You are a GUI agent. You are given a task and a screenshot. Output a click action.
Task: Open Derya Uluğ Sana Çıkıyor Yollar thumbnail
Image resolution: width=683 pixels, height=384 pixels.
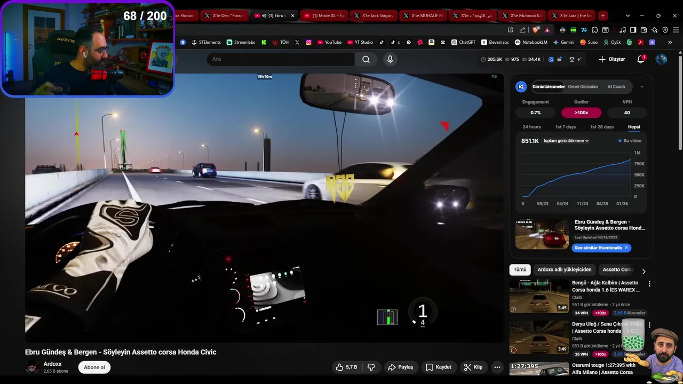(x=539, y=337)
